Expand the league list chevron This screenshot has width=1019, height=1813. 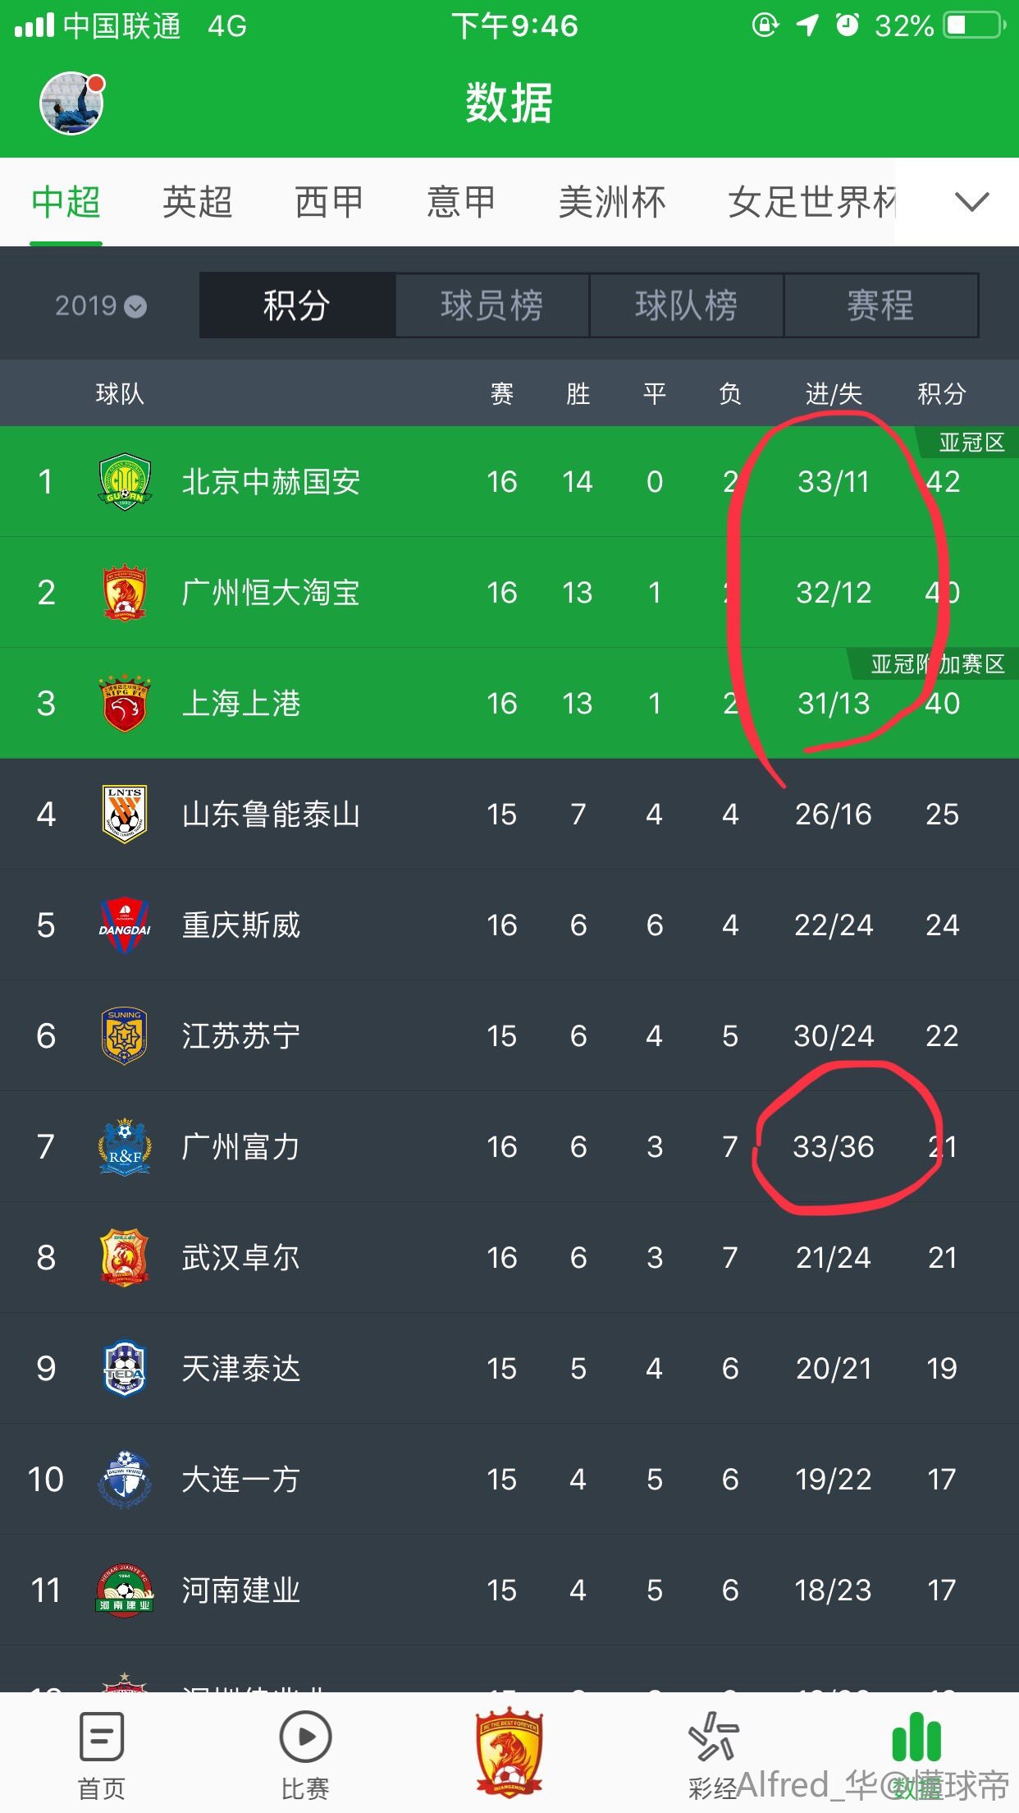pyautogui.click(x=972, y=202)
